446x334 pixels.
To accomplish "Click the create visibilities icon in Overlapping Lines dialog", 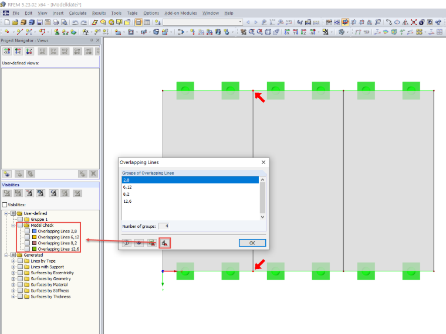I will pyautogui.click(x=165, y=243).
